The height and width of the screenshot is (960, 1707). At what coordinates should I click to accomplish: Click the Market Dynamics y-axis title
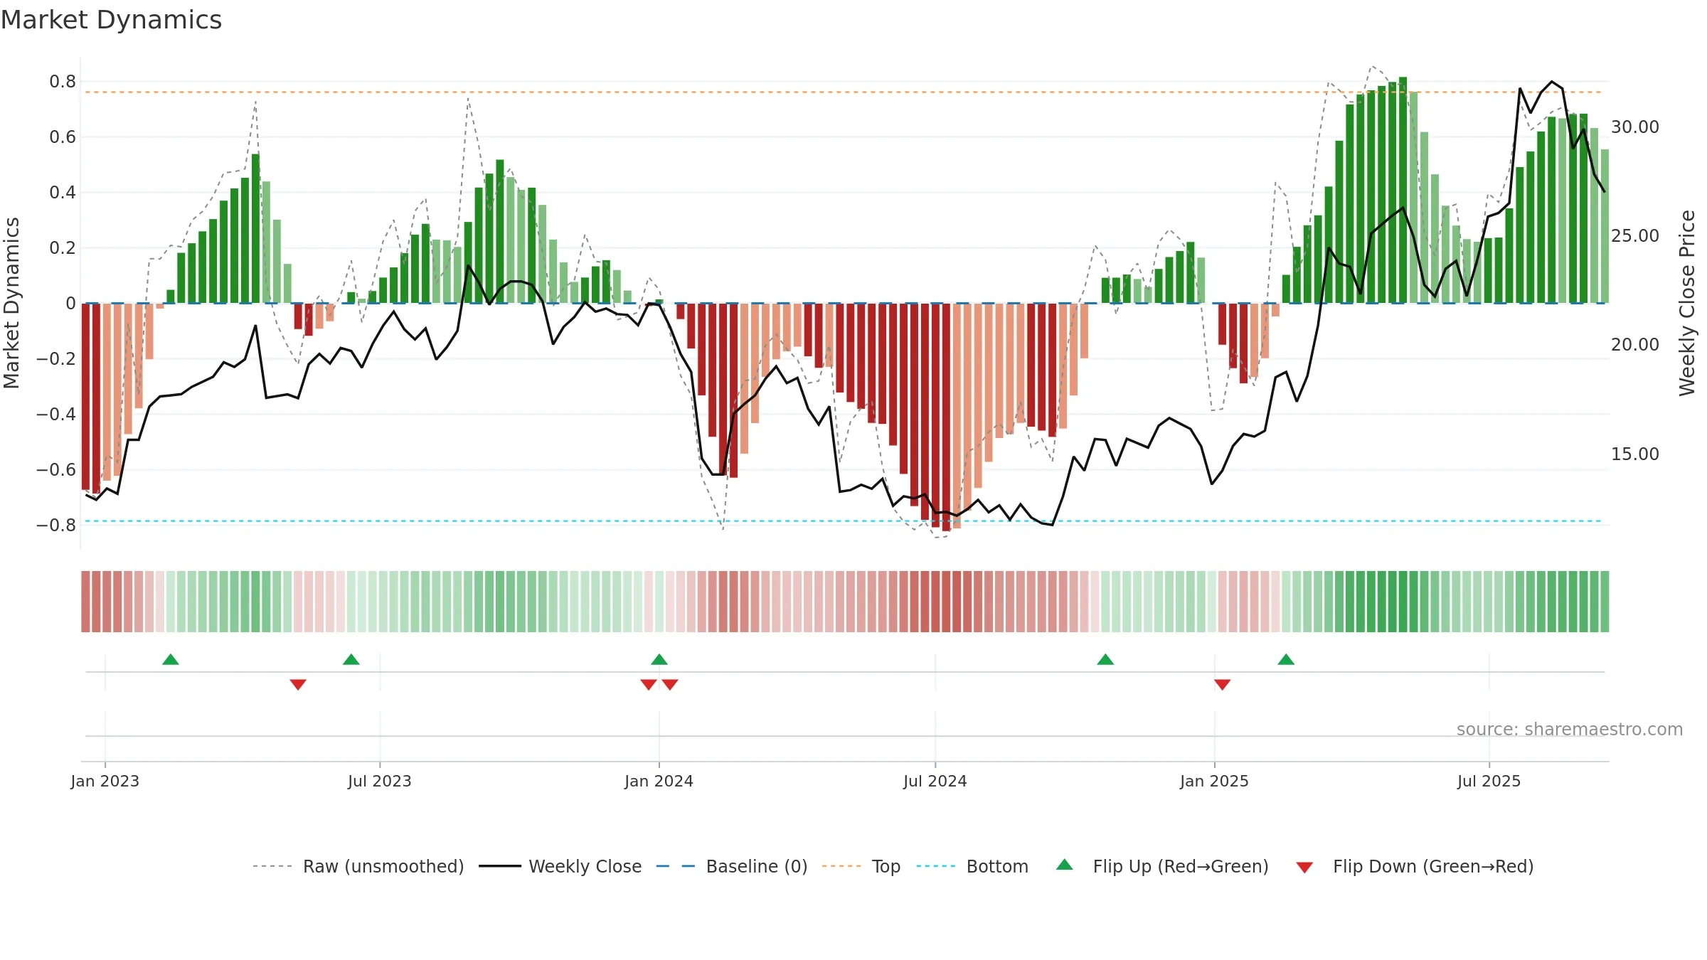[11, 303]
